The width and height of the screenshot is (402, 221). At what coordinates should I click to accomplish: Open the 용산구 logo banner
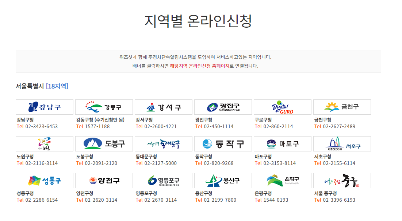(x=223, y=181)
